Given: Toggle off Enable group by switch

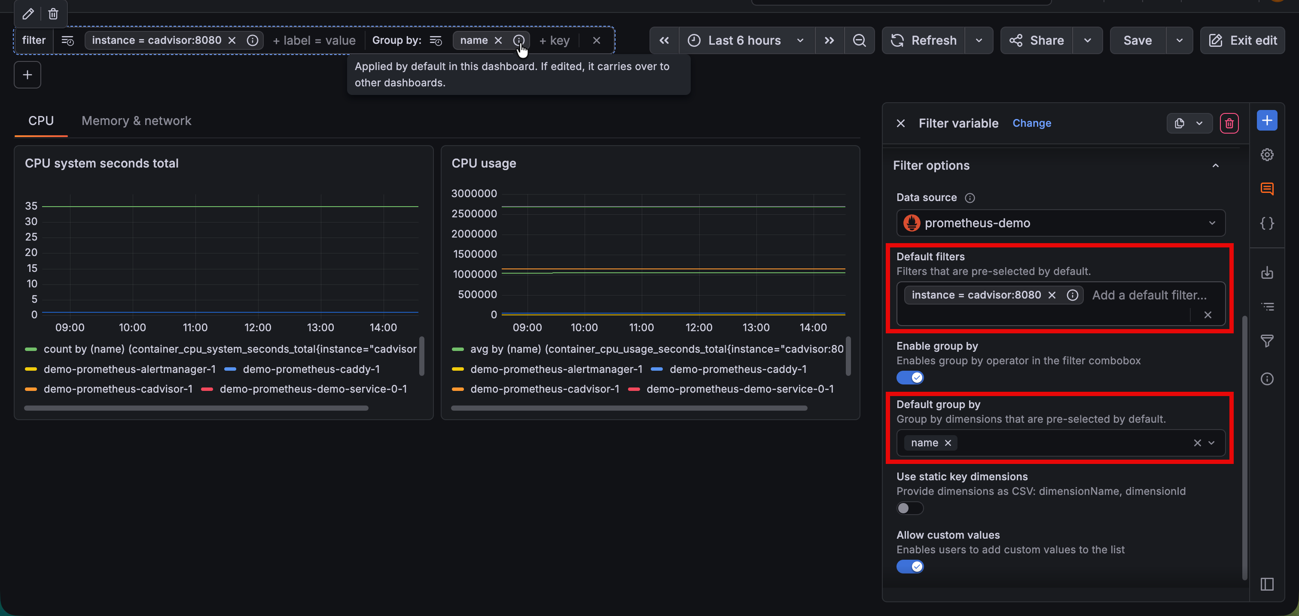Looking at the screenshot, I should point(910,378).
